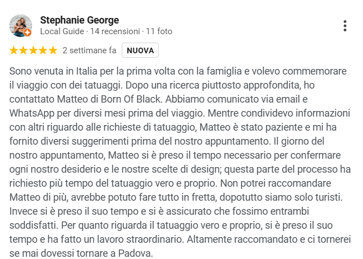Click the second yellow rating star
Image resolution: width=363 pixels, height=259 pixels.
[x=24, y=50]
